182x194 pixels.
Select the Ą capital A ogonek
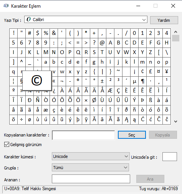click(x=126, y=120)
